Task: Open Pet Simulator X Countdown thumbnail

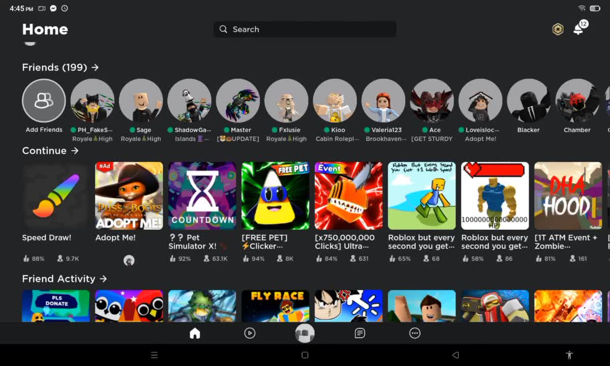Action: click(202, 196)
